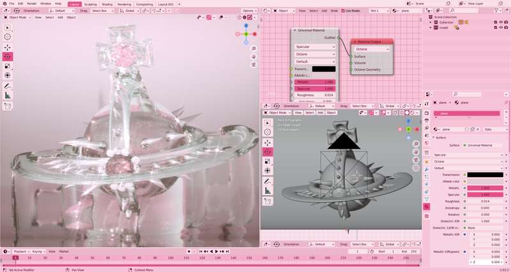Screen dimensions: 511x272
Task: Select the Measure tool in small viewport
Action: tap(268, 190)
